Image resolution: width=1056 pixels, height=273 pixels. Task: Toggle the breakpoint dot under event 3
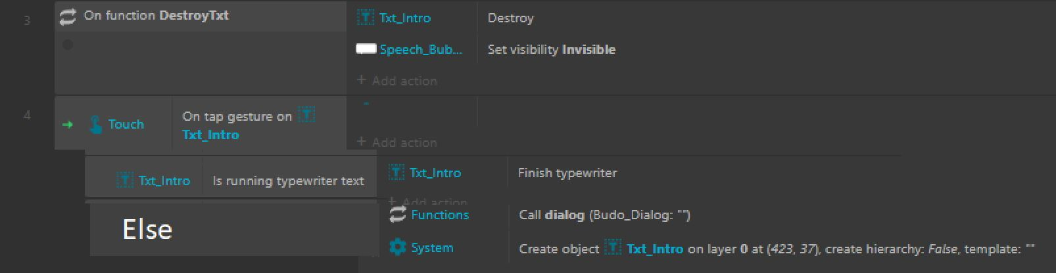68,45
